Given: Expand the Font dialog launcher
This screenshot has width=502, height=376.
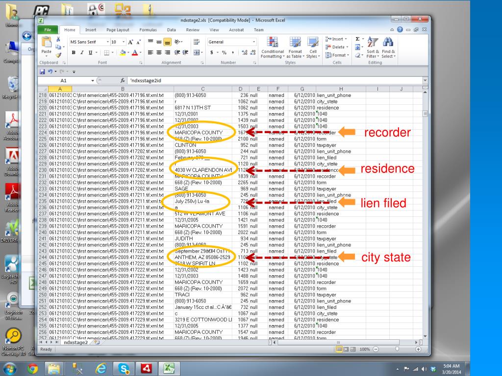Looking at the screenshot, I should coord(141,63).
